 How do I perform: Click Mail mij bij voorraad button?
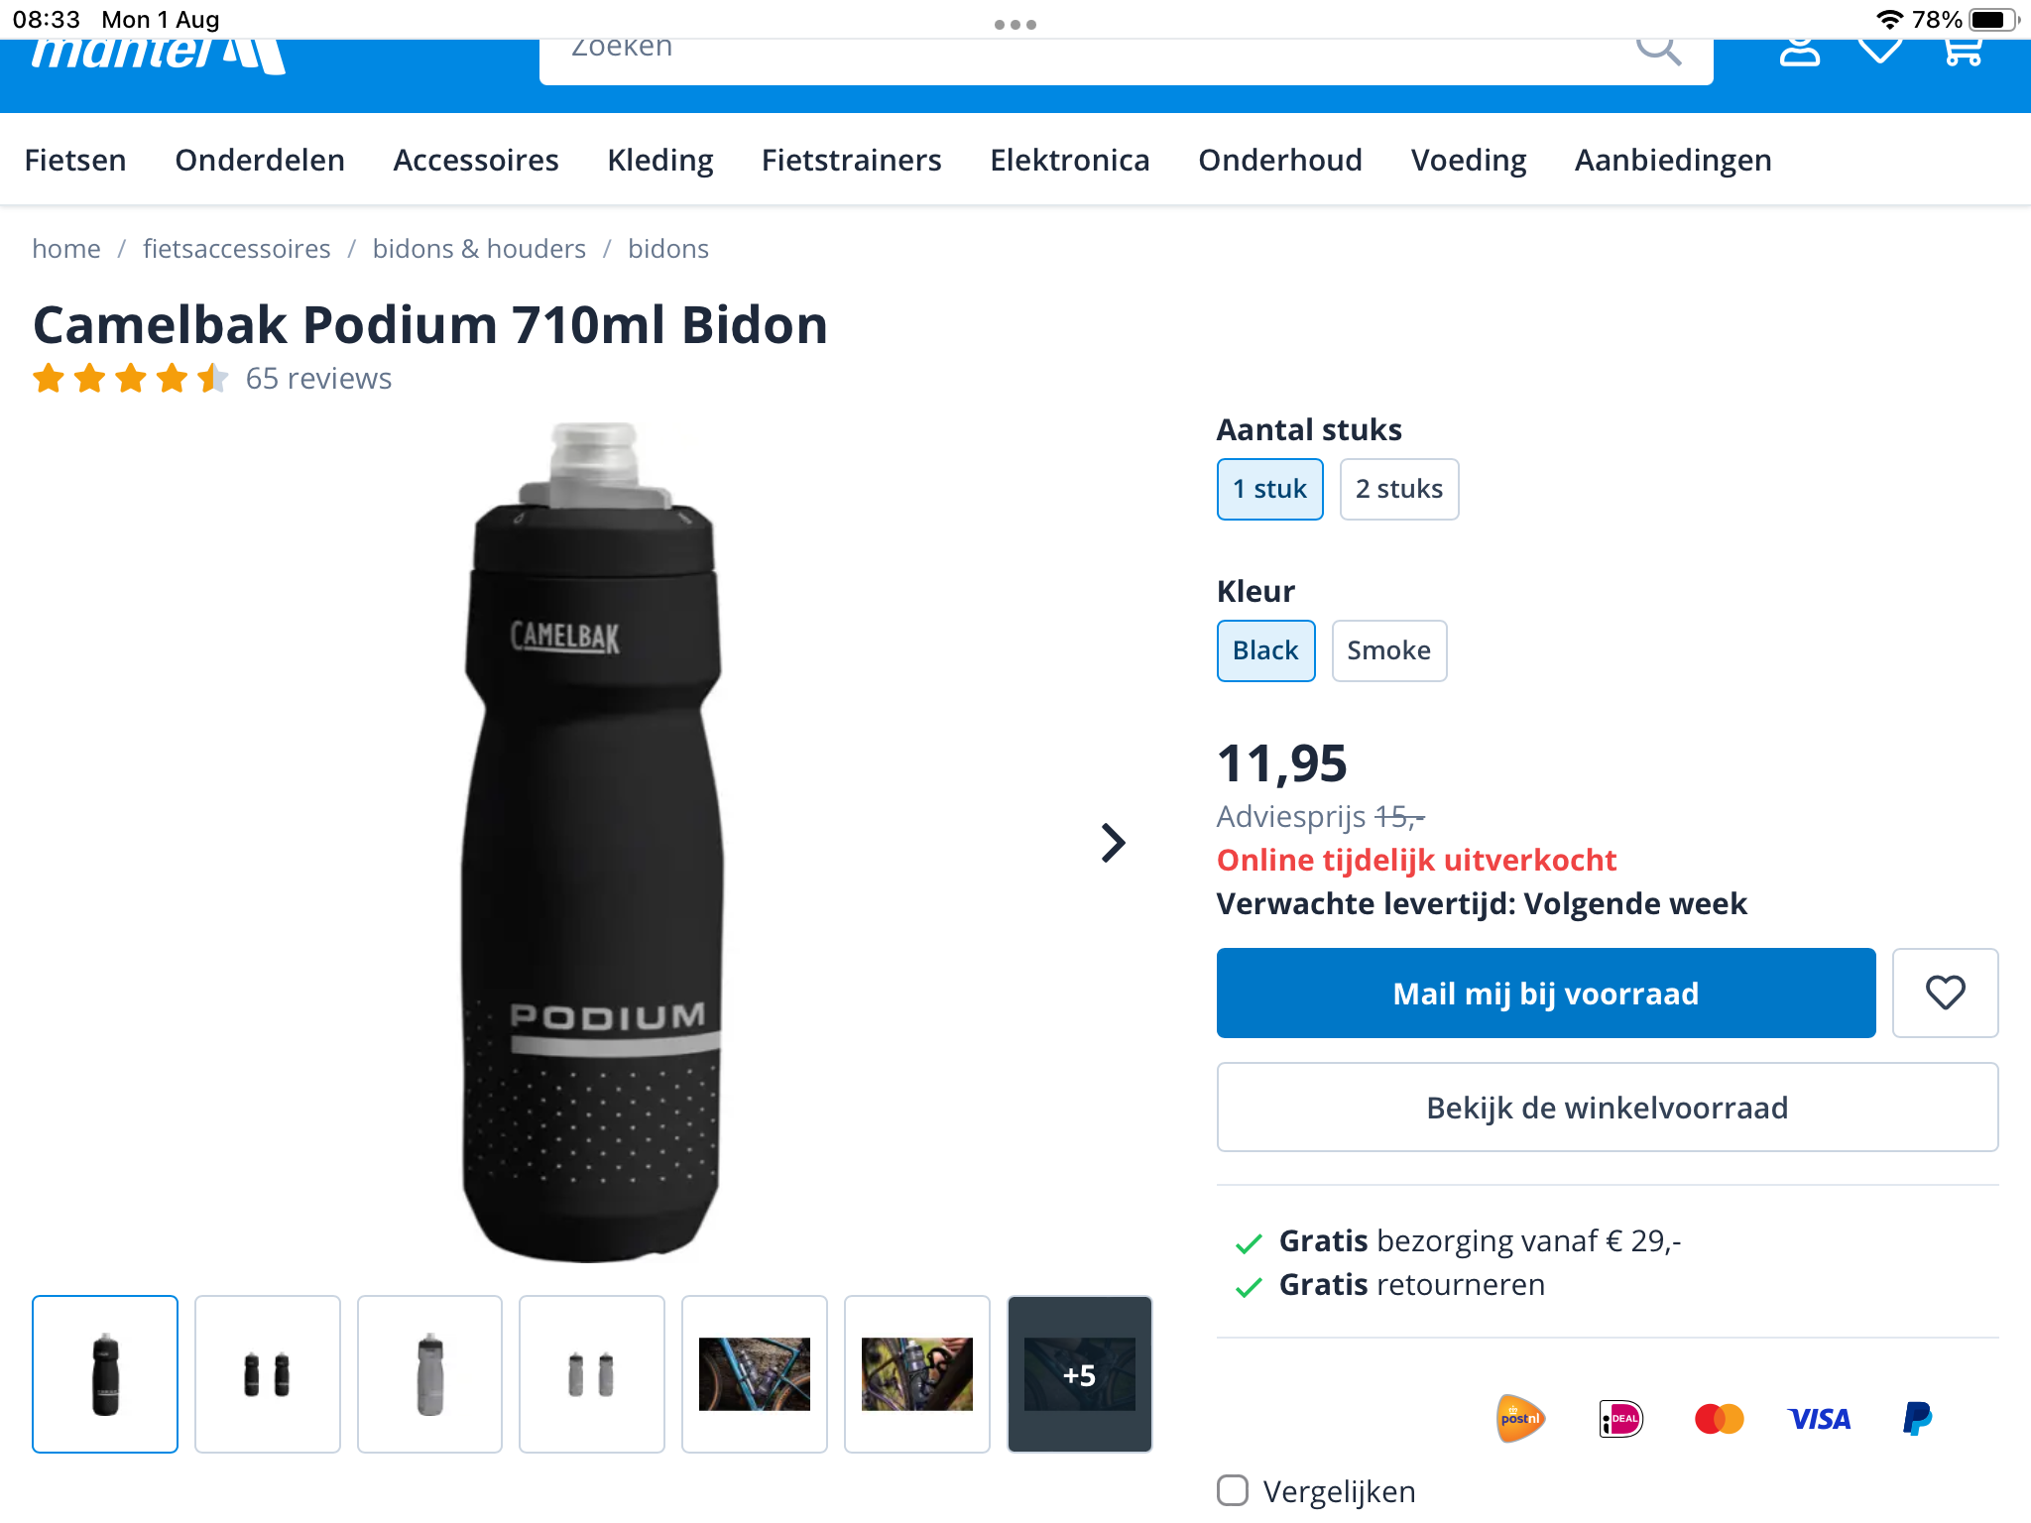tap(1545, 993)
